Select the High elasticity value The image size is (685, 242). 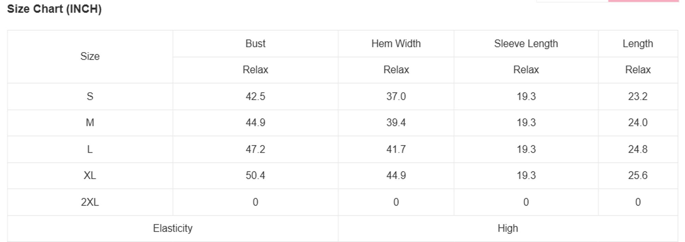point(508,228)
